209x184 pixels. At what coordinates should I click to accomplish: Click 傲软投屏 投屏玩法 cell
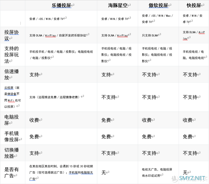(x=157, y=55)
